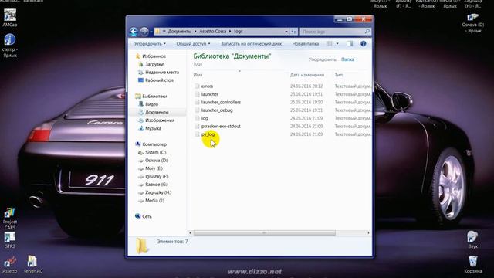The height and width of the screenshot is (278, 494).
Task: Open Изображения library
Action: (160, 120)
